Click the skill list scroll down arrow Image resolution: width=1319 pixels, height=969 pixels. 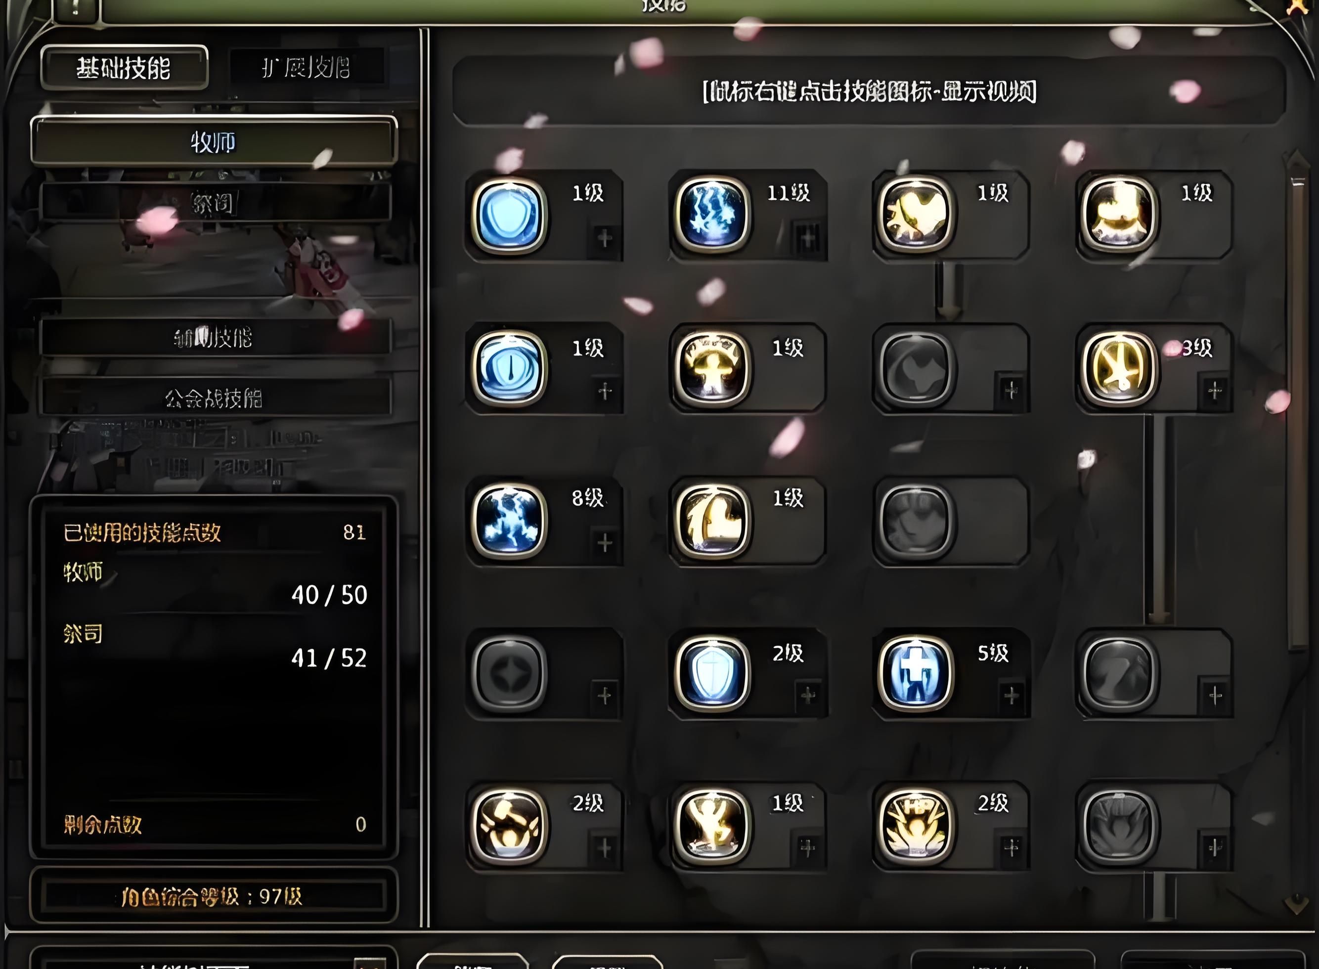[x=1296, y=904]
